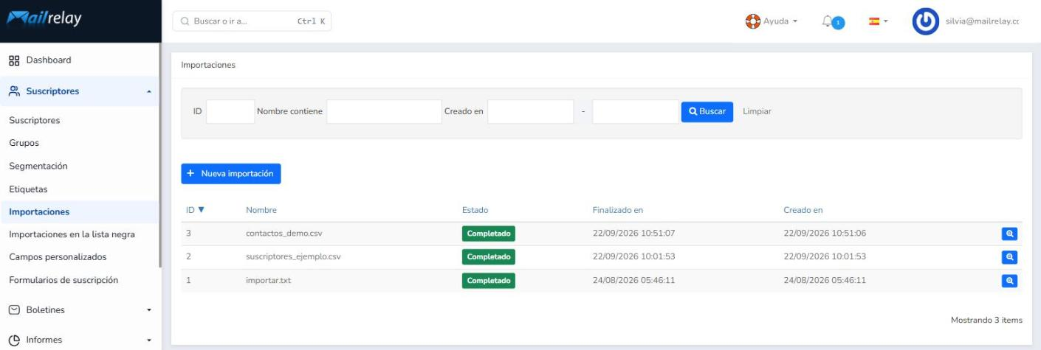Screen dimensions: 1041x350
Task: Click the user avatar power icon
Action: point(926,21)
